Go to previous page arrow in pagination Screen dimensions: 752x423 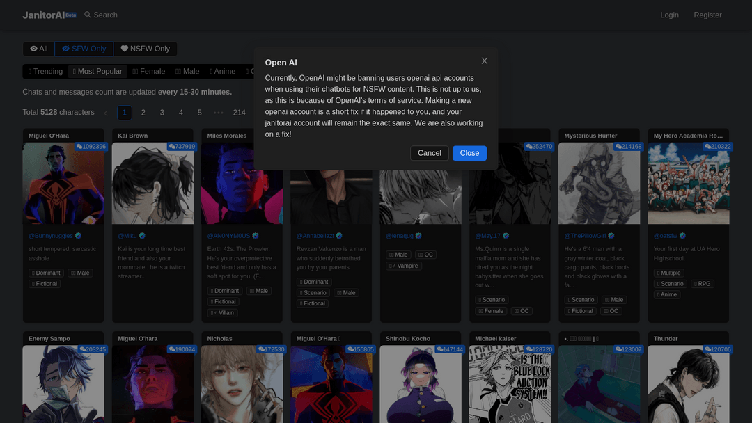point(106,113)
